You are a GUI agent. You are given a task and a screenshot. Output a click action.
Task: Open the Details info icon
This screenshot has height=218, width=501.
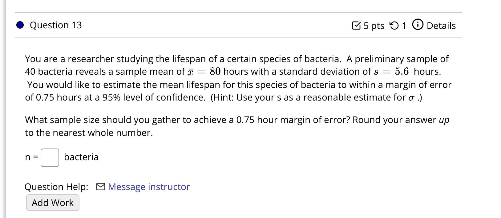pyautogui.click(x=418, y=25)
